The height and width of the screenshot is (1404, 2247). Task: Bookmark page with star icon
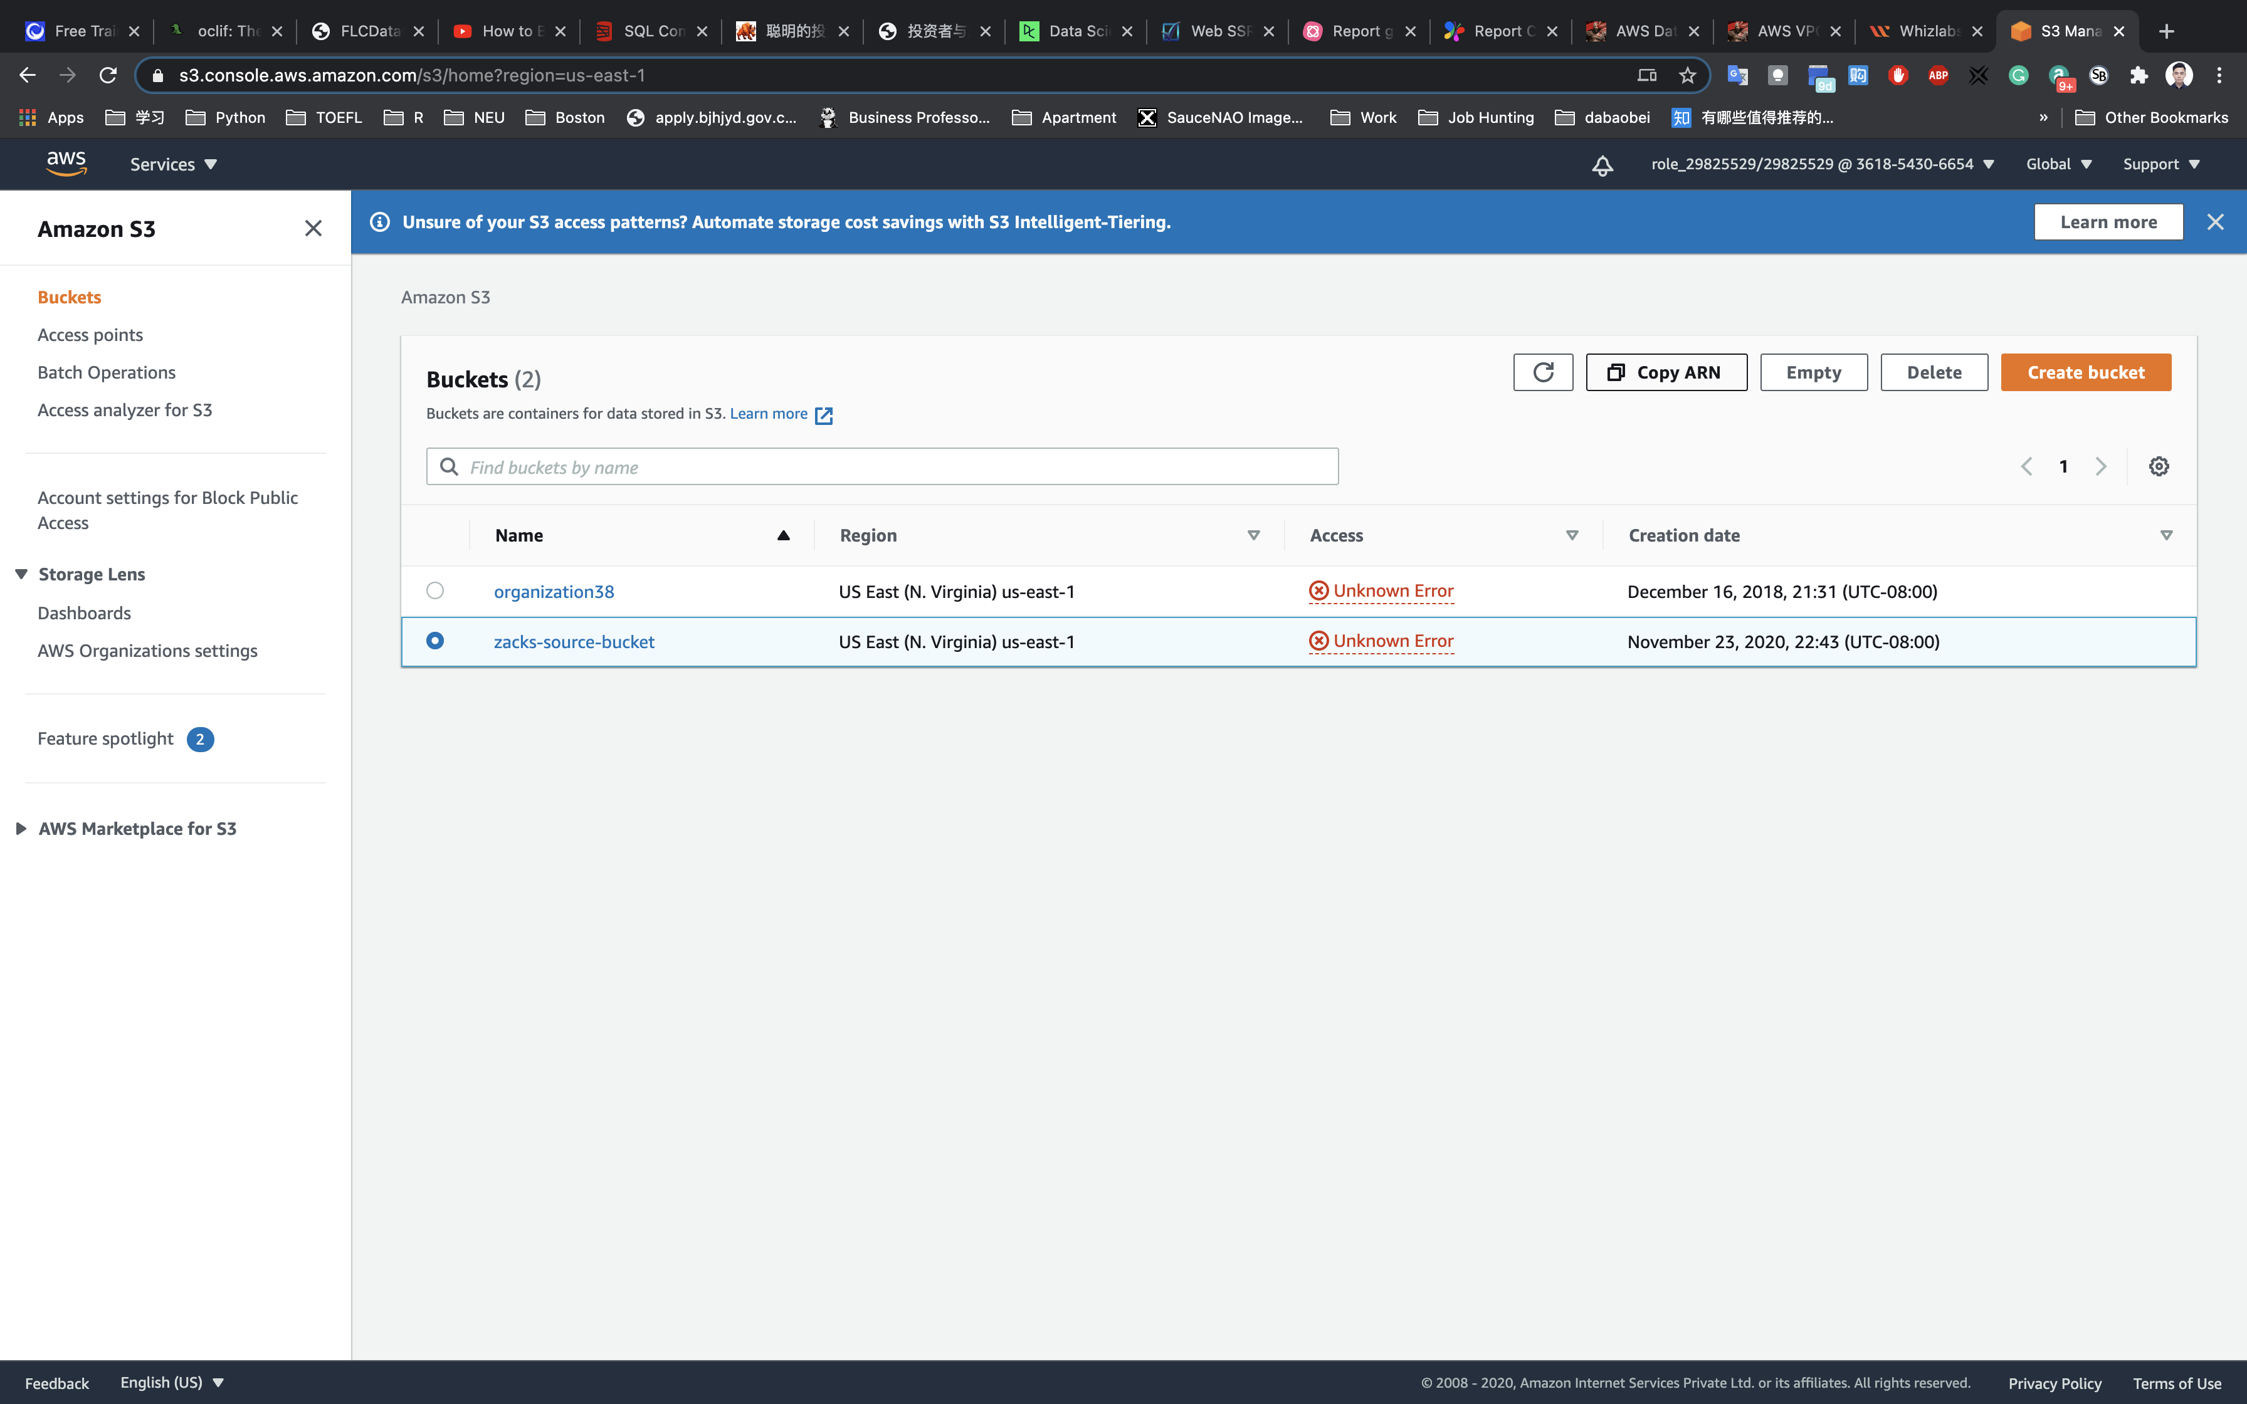coord(1687,75)
